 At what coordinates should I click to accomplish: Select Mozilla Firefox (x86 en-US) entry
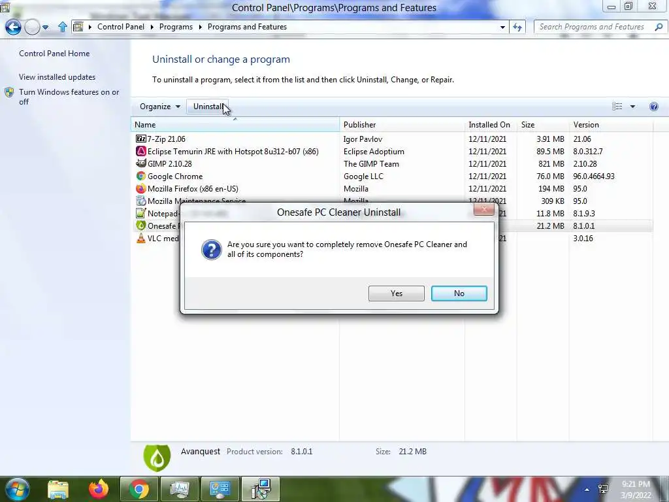tap(193, 189)
